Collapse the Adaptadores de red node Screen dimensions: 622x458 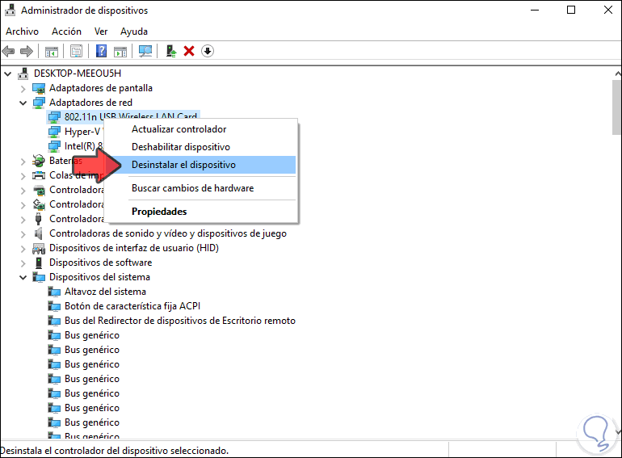[23, 103]
